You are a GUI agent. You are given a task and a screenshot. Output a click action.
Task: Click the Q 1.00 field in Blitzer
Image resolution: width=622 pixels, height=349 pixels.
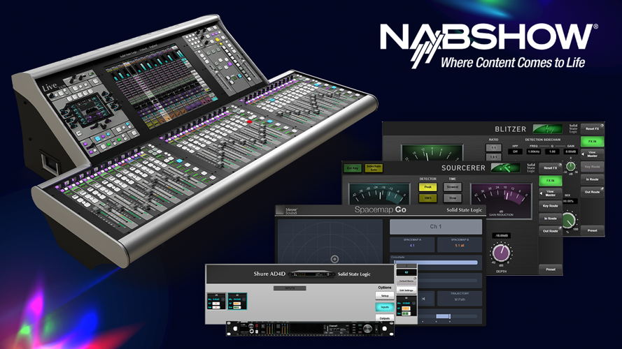[x=552, y=151]
